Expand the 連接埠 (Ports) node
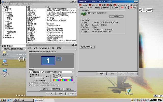The width and height of the screenshot is (163, 102). (6, 27)
